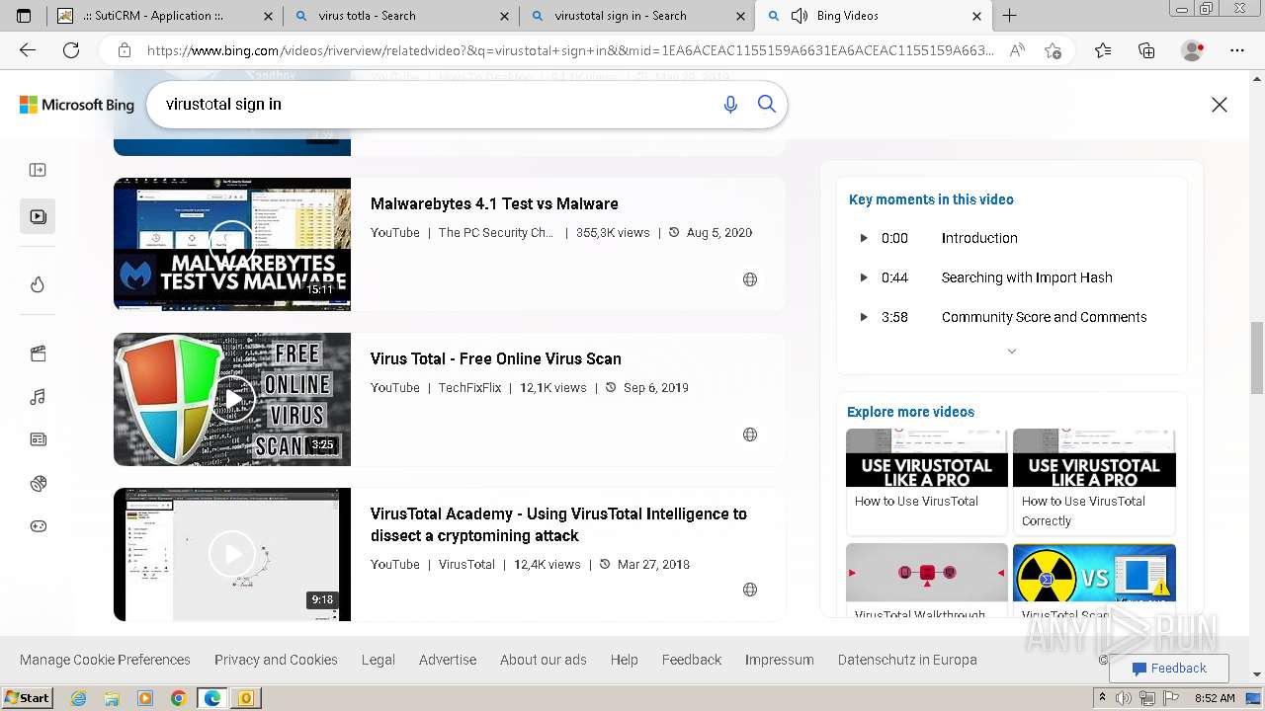This screenshot has height=711, width=1265.
Task: Open the VirusTotal Walkthrough video card
Action: pos(927,581)
